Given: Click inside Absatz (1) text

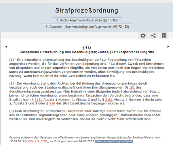Looking at the screenshot, I should pyautogui.click(x=86, y=68).
